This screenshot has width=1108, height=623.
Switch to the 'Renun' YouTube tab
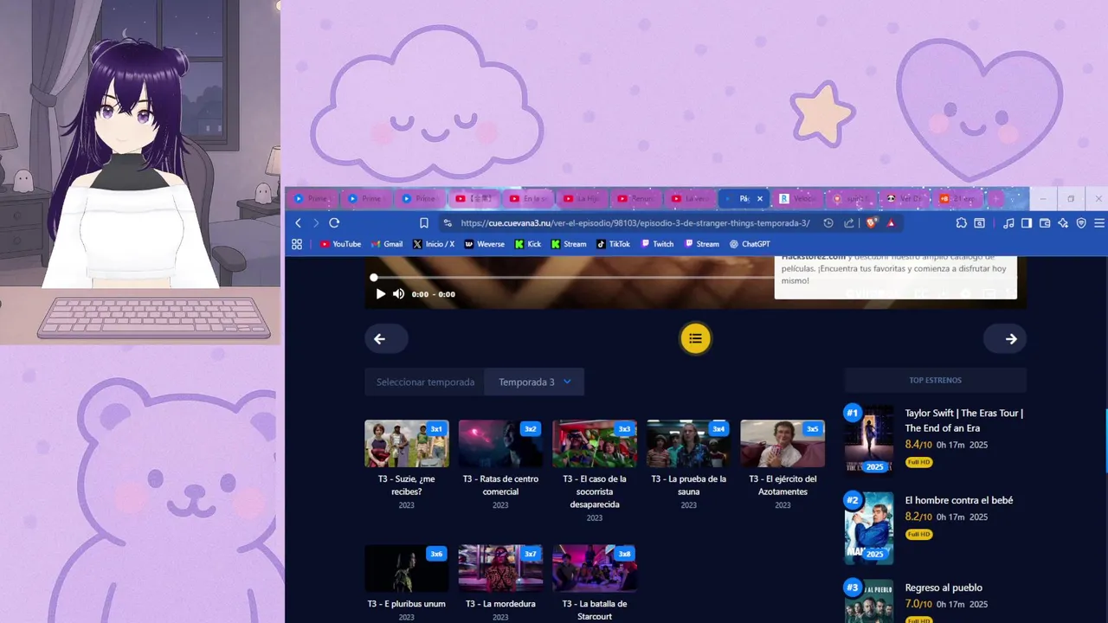tap(635, 199)
